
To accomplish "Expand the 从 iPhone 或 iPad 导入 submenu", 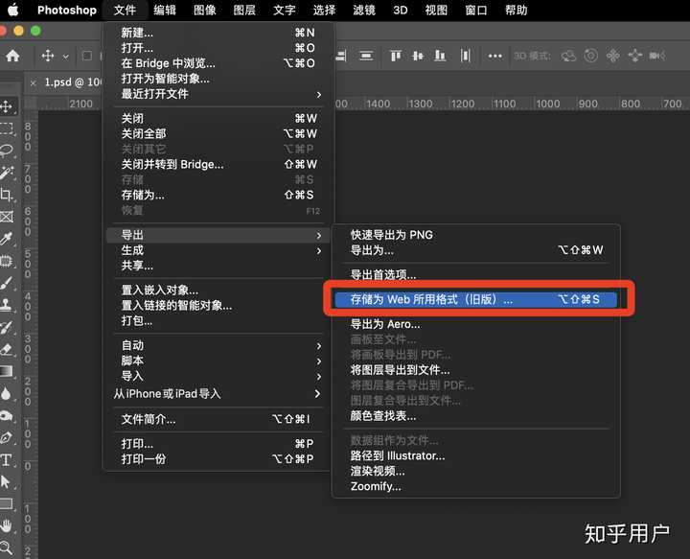I will pyautogui.click(x=218, y=394).
